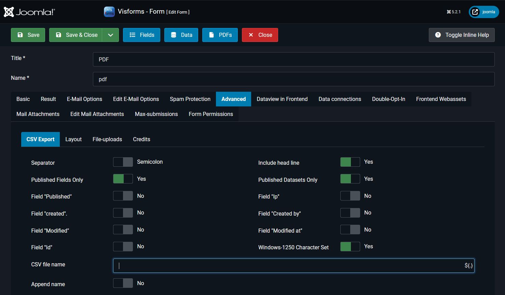The width and height of the screenshot is (505, 295).
Task: Click the Joomla version 5.2.1 indicator
Action: tap(454, 12)
